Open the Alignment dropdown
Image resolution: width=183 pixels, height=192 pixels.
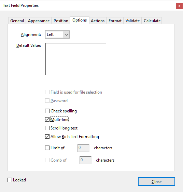pos(57,35)
